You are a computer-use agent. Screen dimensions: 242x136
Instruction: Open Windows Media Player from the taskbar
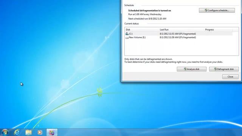pyautogui.click(x=40, y=132)
